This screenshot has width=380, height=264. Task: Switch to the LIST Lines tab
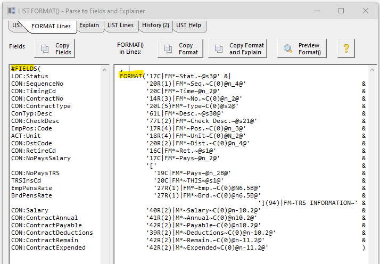click(120, 25)
